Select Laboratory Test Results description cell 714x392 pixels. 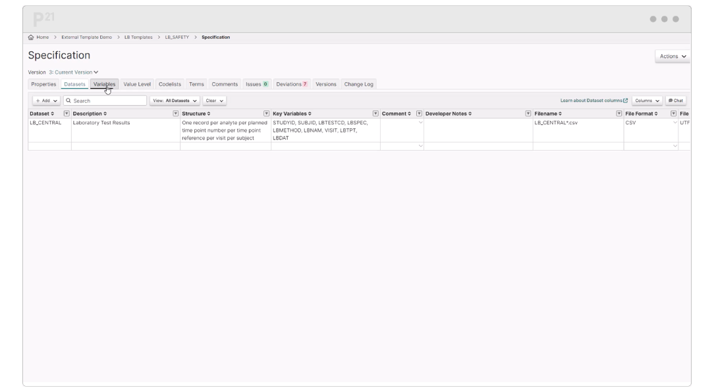coord(126,130)
